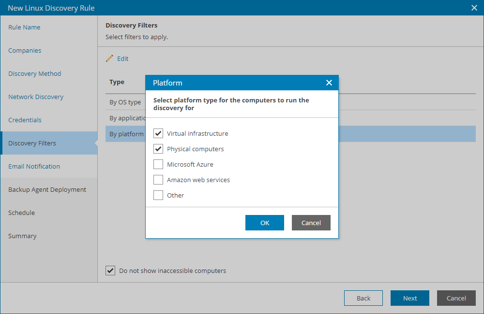This screenshot has height=314, width=484.
Task: Toggle Do not show inaccessible computers
Action: (110, 271)
